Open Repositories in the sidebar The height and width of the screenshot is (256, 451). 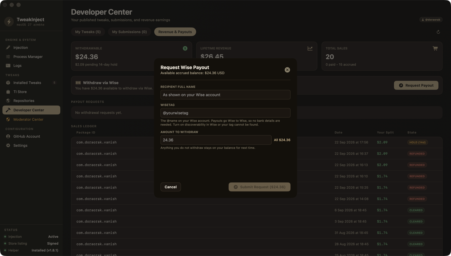31,101
